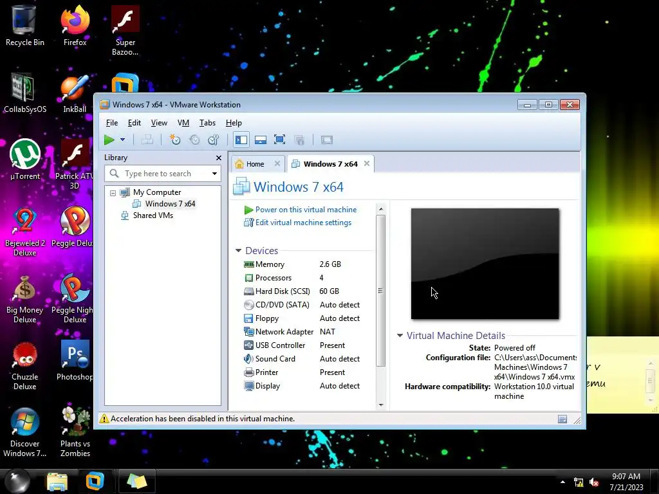Click the Display device icon
The image size is (659, 494).
(x=249, y=386)
